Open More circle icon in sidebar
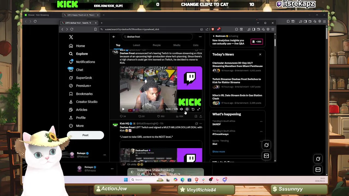This screenshot has width=349, height=196. [71, 126]
